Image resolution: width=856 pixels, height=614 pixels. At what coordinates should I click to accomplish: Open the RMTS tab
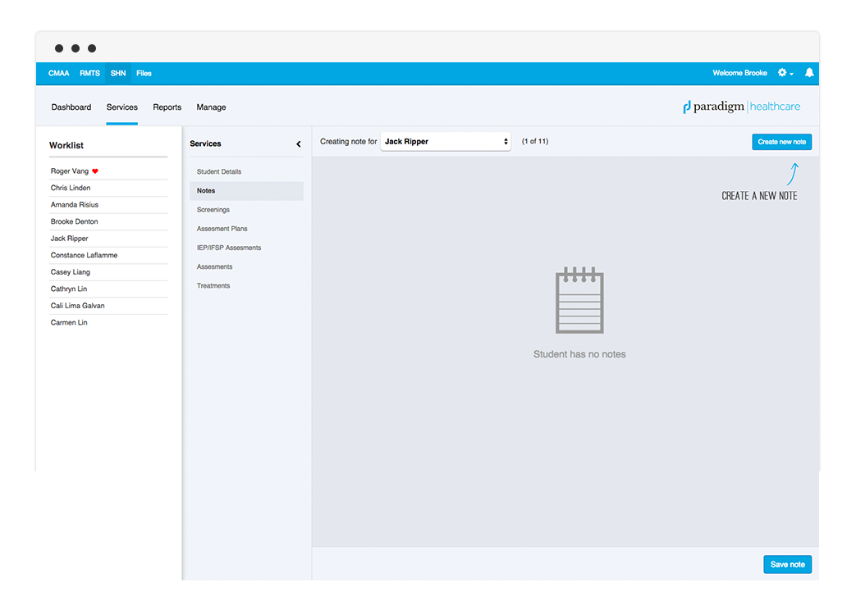89,73
